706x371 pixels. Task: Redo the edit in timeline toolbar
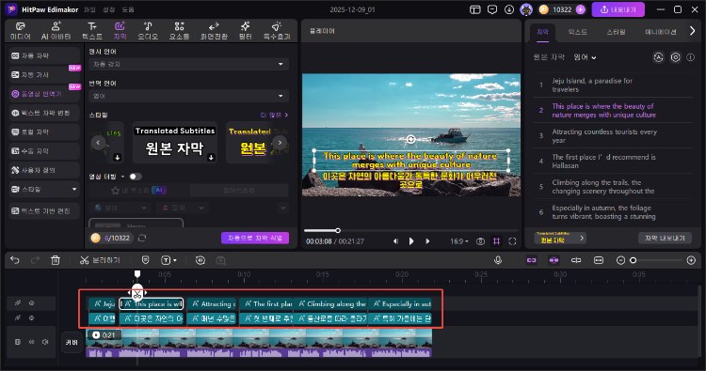[x=35, y=260]
